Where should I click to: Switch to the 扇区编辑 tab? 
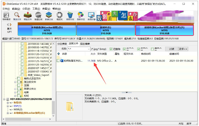click(85, 44)
